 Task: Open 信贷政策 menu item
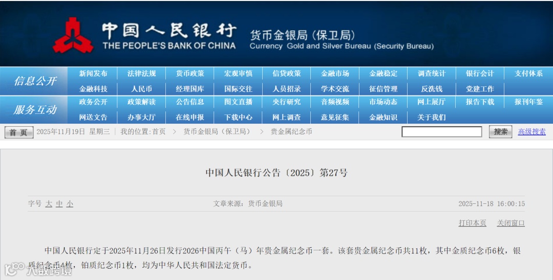coord(287,74)
